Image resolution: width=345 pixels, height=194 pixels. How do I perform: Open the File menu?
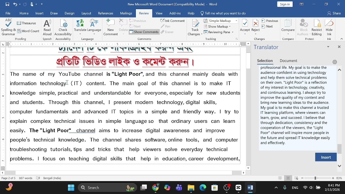[x=8, y=13]
